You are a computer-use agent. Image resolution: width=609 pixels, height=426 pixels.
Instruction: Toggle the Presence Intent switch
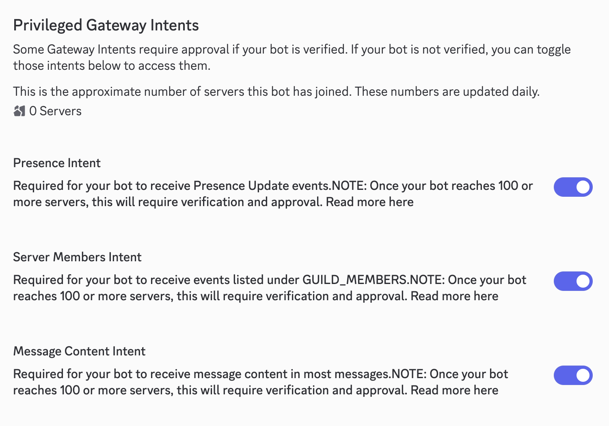[x=573, y=187]
